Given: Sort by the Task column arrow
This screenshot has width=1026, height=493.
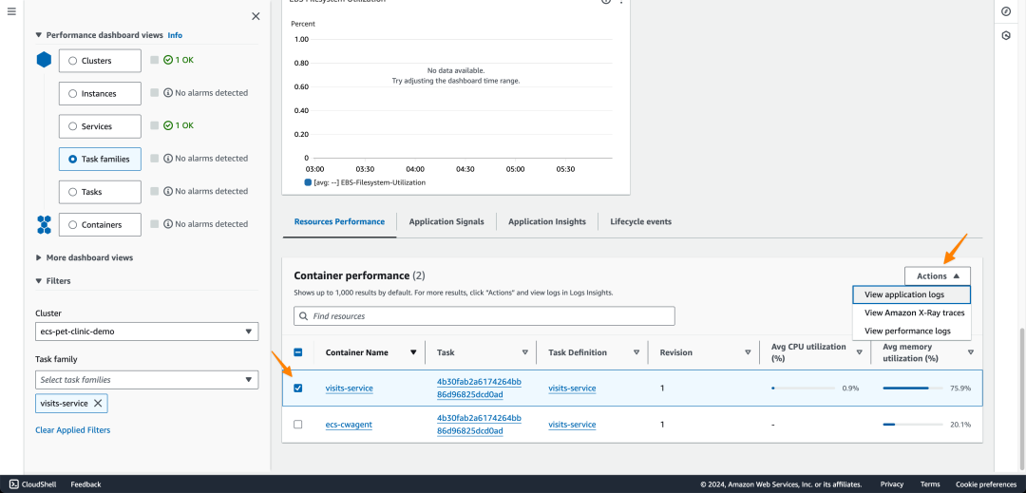Looking at the screenshot, I should pos(524,352).
